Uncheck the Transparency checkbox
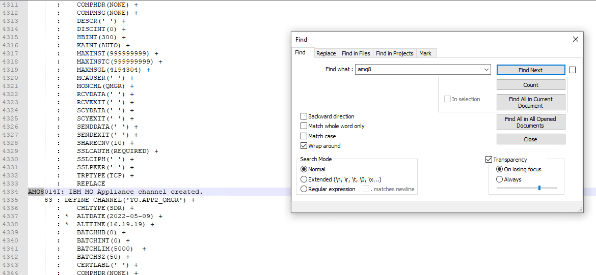Screen dimensions: 596x275 [489, 160]
